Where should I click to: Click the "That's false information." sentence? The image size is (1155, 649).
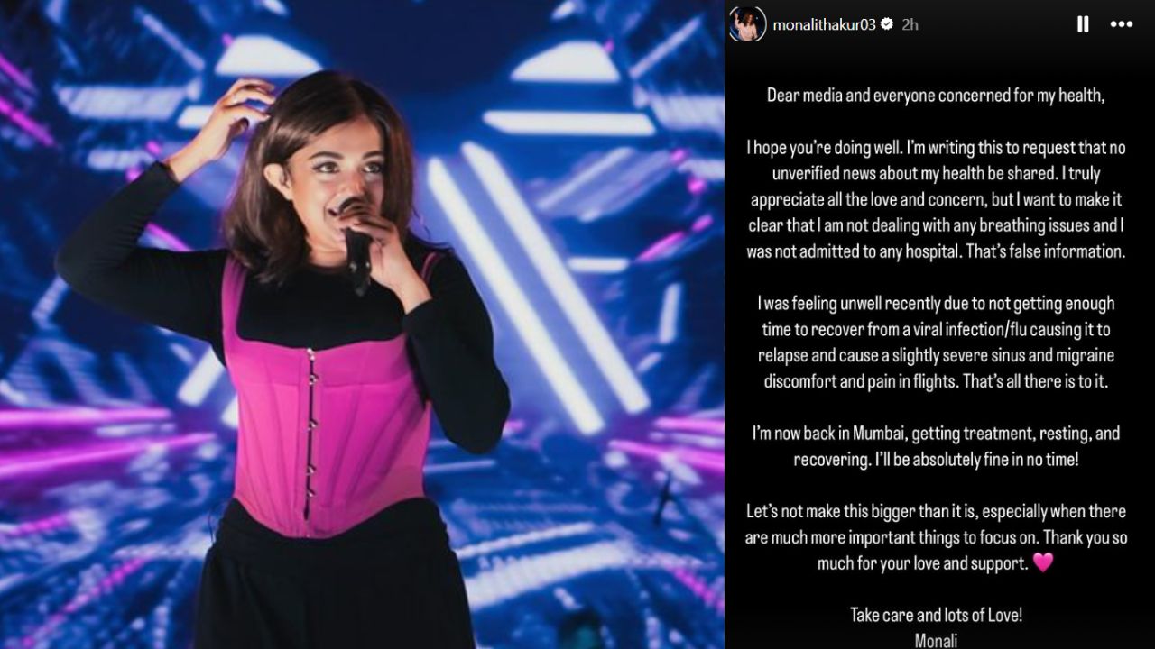(x=1045, y=251)
